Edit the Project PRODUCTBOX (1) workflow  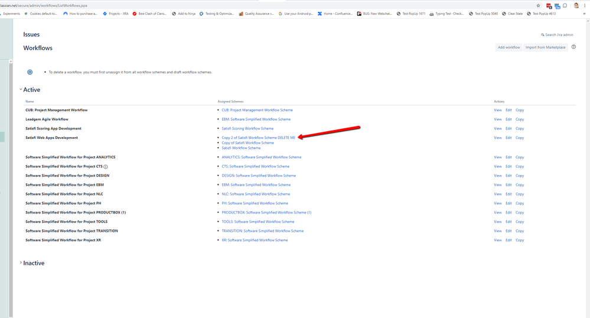click(x=508, y=213)
